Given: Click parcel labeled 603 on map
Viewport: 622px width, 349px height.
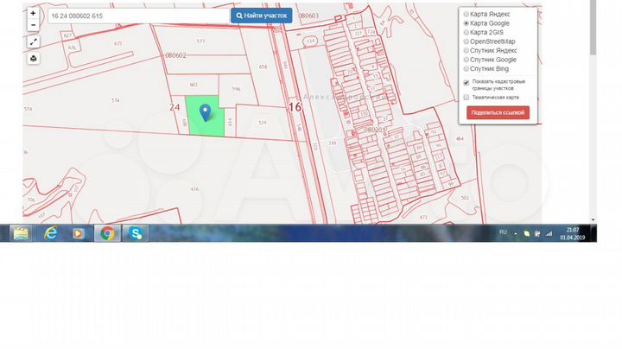Looking at the screenshot, I should (194, 85).
